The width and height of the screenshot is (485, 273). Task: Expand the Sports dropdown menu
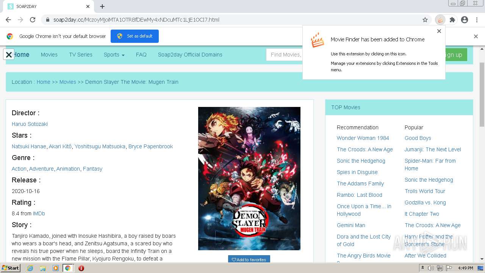[114, 55]
